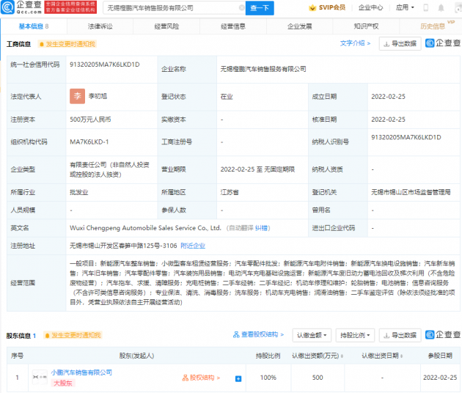Click the export icon in 工商信息 导出数据
This screenshot has width=462, height=393.
tap(387, 44)
